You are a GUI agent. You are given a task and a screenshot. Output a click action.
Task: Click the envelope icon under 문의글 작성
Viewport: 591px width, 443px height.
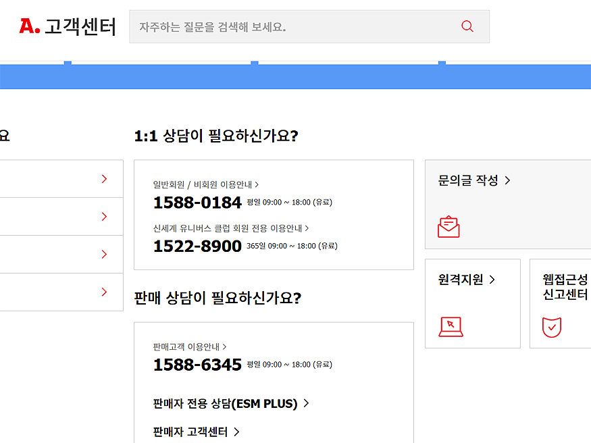pos(448,227)
